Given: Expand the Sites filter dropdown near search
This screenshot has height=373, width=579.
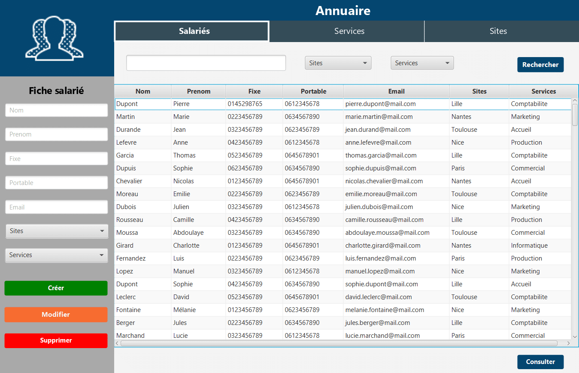Looking at the screenshot, I should pyautogui.click(x=338, y=63).
